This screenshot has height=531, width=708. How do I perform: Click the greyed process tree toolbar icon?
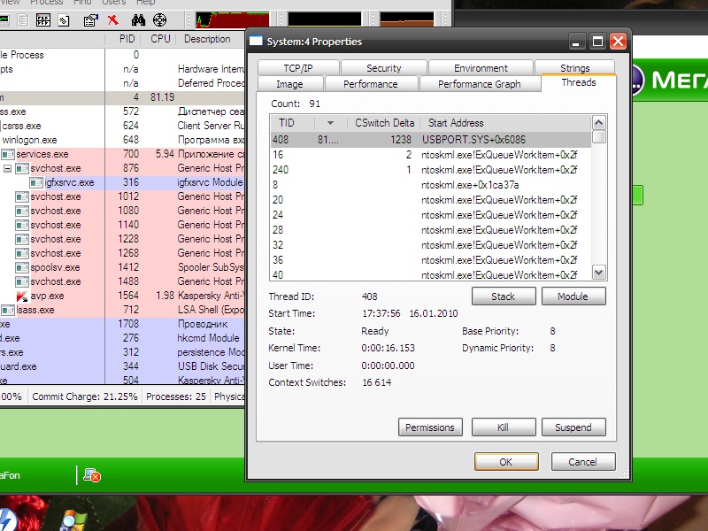pos(23,19)
